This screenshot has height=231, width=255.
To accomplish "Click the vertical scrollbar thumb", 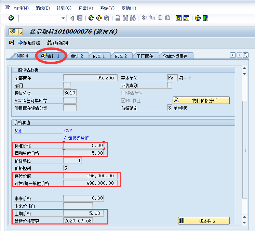I will (245, 150).
